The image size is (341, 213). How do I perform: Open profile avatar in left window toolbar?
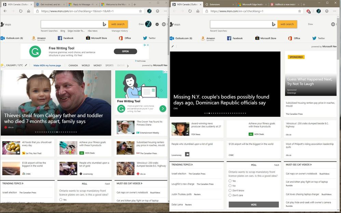149,11
